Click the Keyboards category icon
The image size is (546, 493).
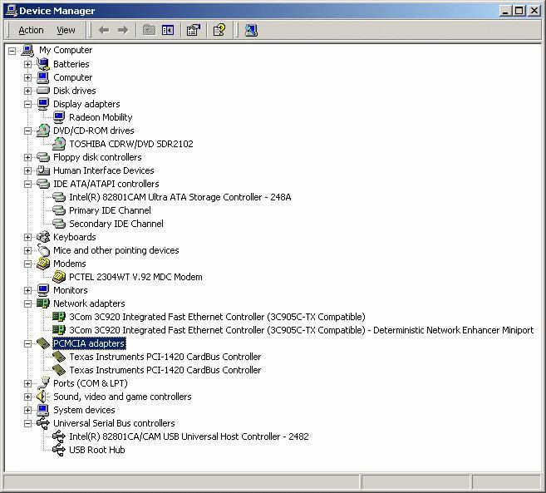point(43,237)
